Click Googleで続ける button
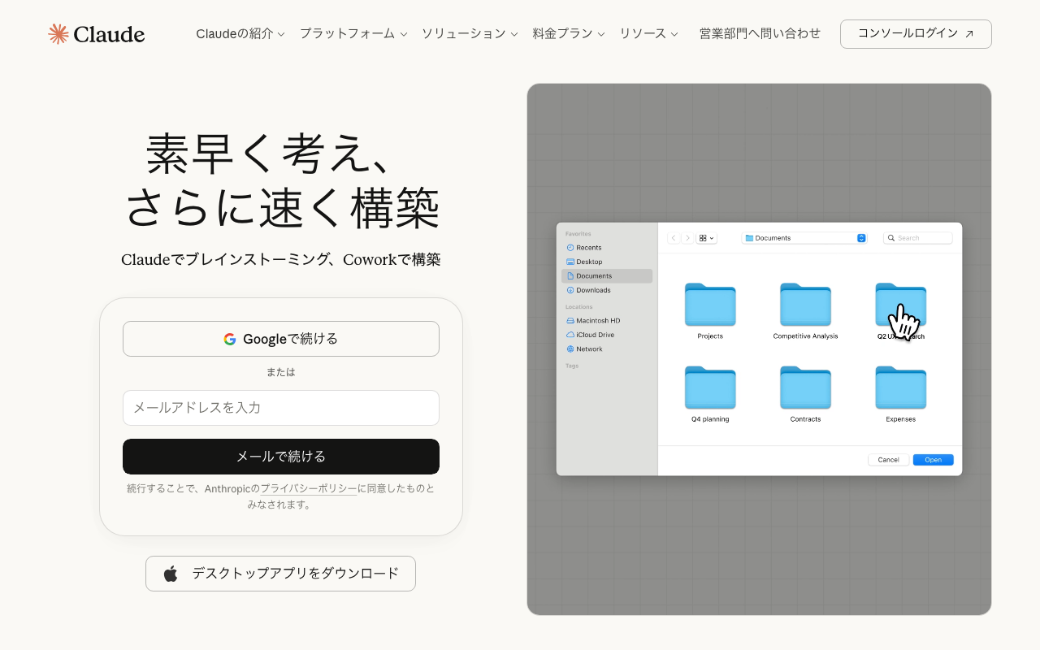 click(x=281, y=339)
